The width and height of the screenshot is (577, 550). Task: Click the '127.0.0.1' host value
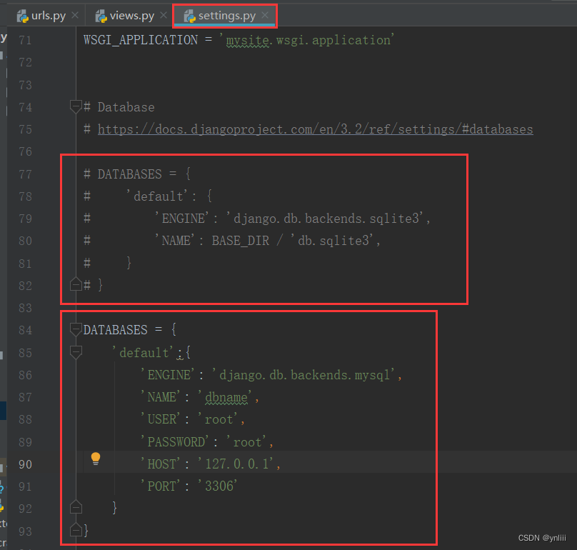pos(236,464)
